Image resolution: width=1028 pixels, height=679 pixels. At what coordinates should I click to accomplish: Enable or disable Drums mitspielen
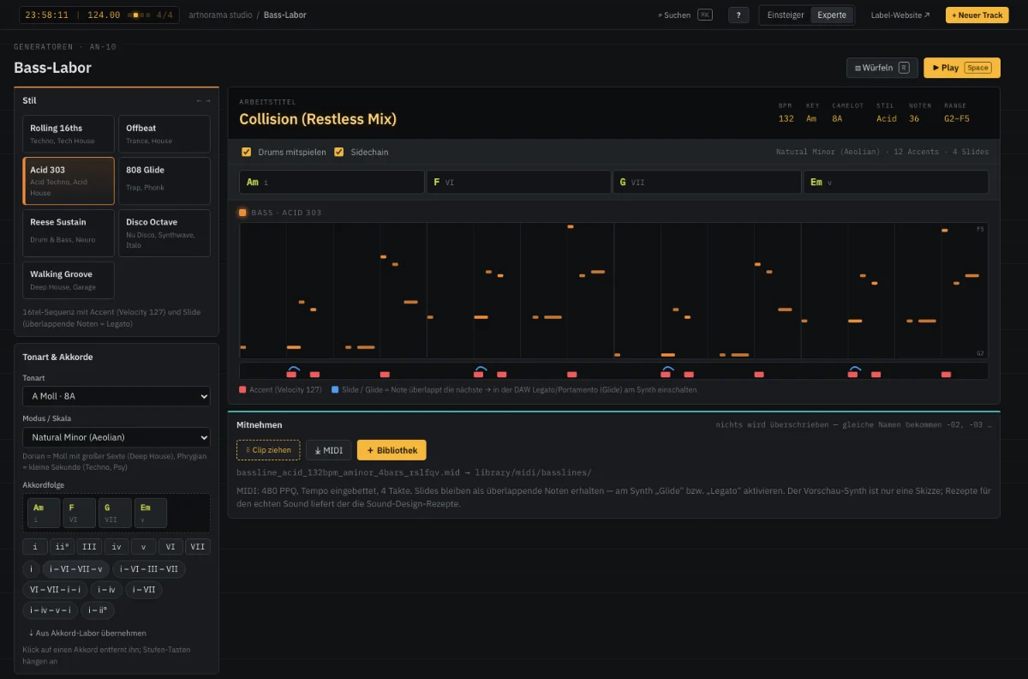pos(247,152)
